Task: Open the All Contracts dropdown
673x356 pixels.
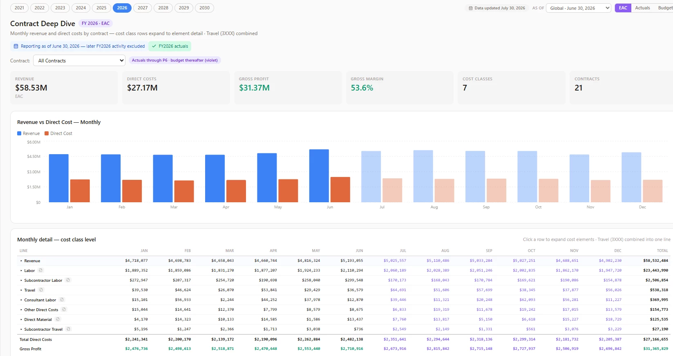Action: click(80, 60)
